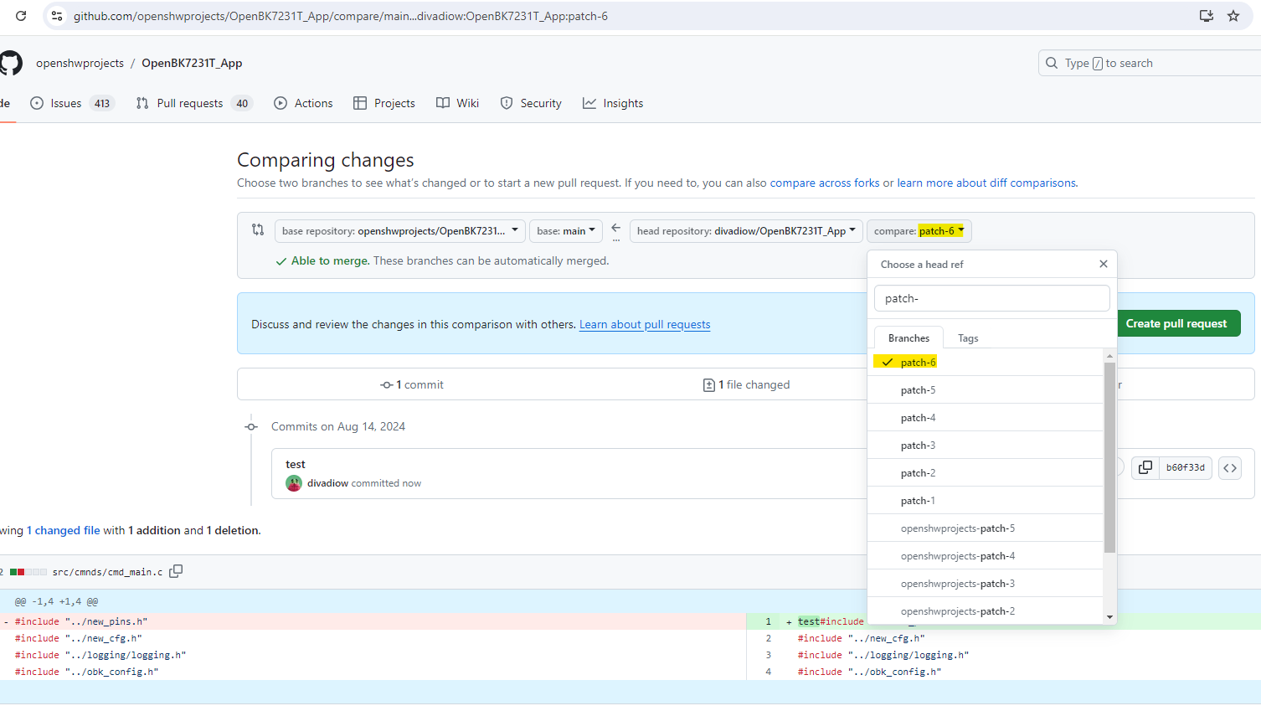Expand the base repository dropdown
Viewport: 1261px width, 711px height.
tap(400, 231)
